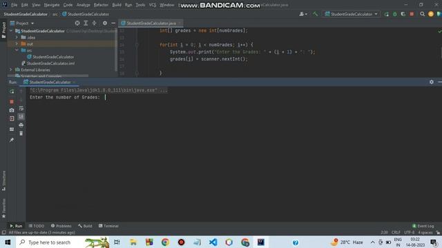Click the Print icon in Run console
This screenshot has width=442, height=248.
click(x=21, y=125)
